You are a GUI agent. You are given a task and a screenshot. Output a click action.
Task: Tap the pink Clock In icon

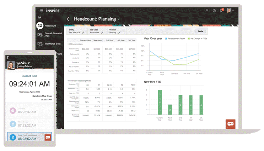pos(13,111)
